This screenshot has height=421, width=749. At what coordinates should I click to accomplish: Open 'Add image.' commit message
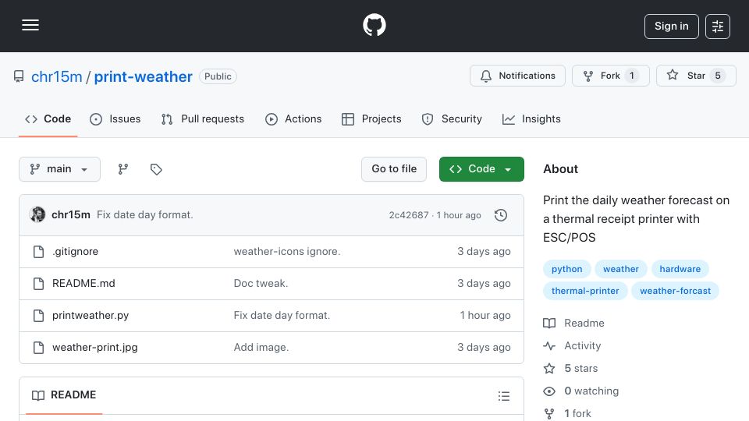tap(261, 348)
